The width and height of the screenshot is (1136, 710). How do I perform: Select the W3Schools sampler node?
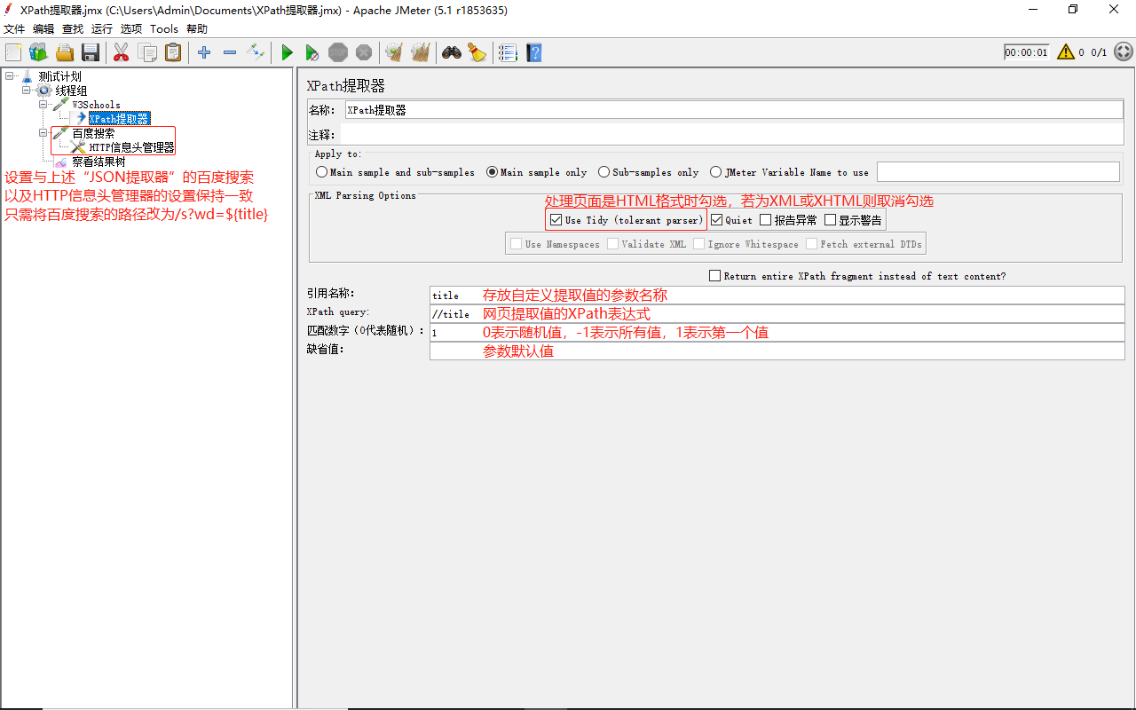[x=96, y=105]
